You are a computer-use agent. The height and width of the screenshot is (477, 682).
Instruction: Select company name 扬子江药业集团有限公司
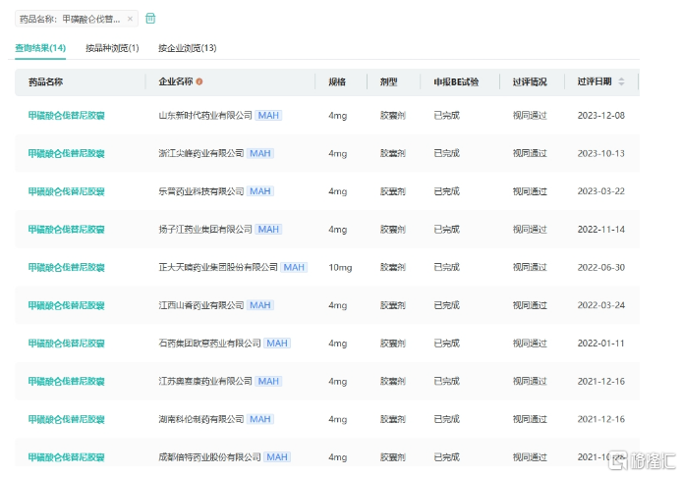205,230
